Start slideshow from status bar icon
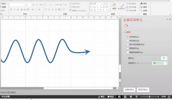 tap(136, 97)
